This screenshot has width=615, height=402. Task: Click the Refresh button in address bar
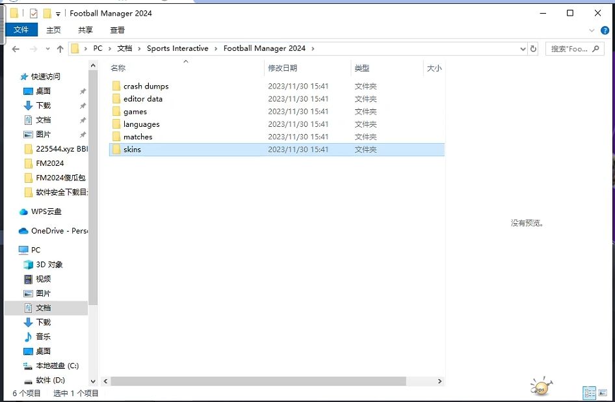click(533, 49)
